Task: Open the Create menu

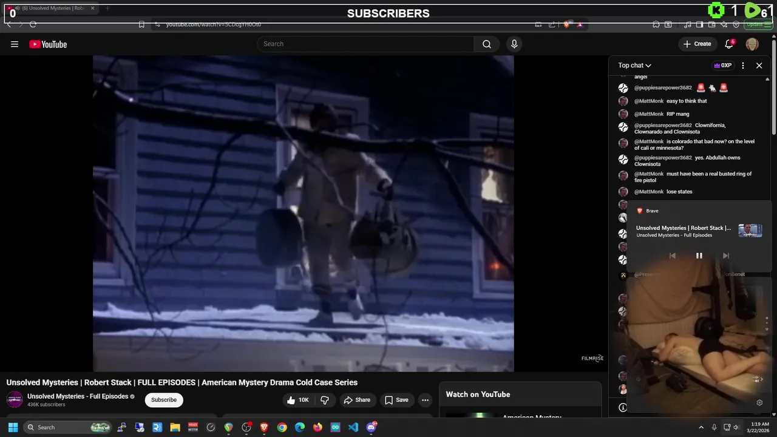Action: click(x=697, y=44)
